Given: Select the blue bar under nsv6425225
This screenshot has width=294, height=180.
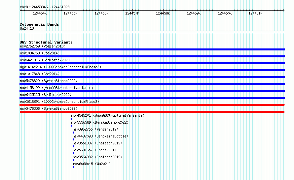Looking at the screenshot, I should (152, 98).
